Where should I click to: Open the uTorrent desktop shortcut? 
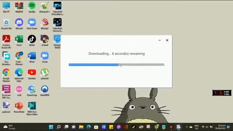pos(45,74)
